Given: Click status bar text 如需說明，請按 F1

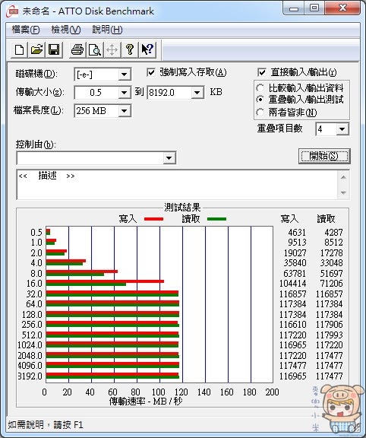Looking at the screenshot, I should tap(46, 425).
